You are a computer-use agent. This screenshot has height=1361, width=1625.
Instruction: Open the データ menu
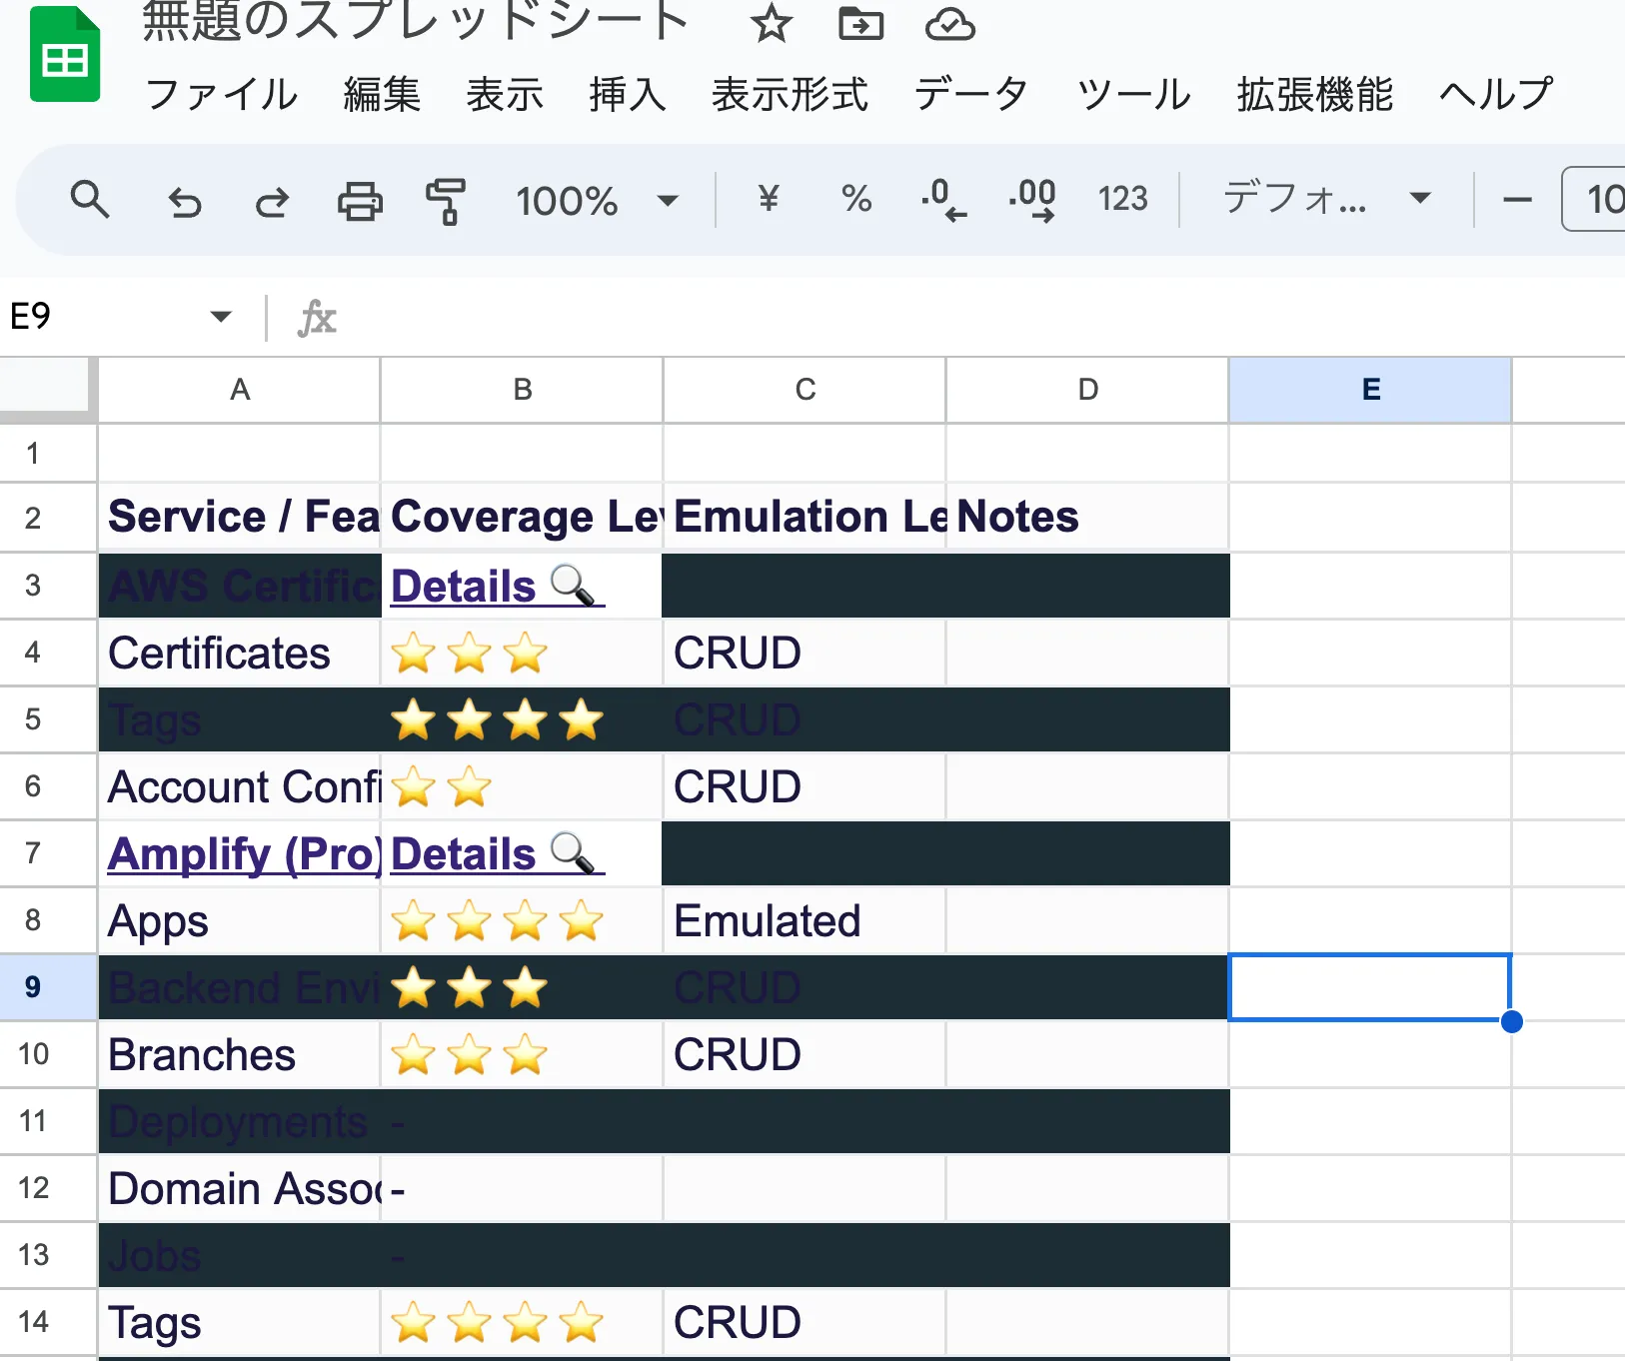971,95
